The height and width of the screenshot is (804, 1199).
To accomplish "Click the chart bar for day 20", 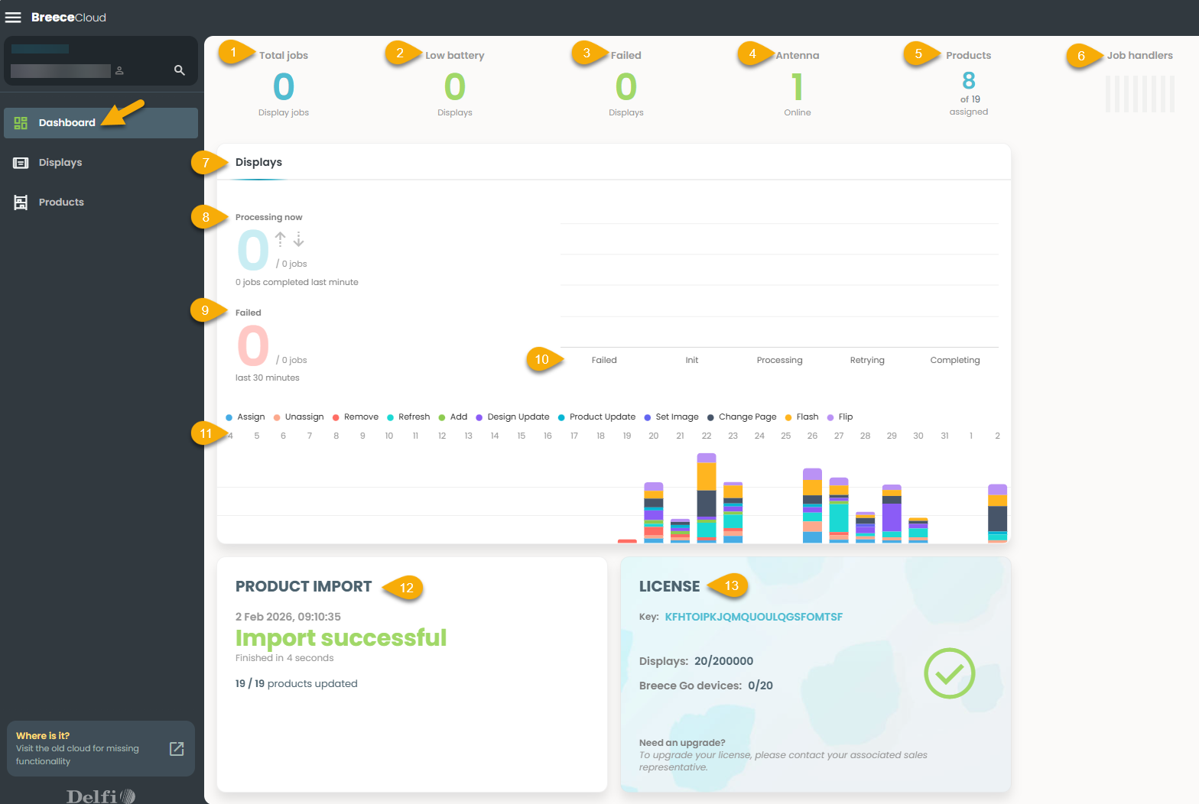I will coord(654,513).
